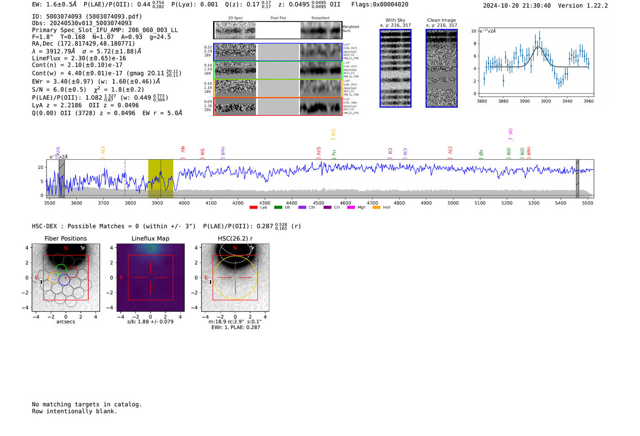Click the green OII legend swatch
The width and height of the screenshot is (640, 436).
coord(278,207)
